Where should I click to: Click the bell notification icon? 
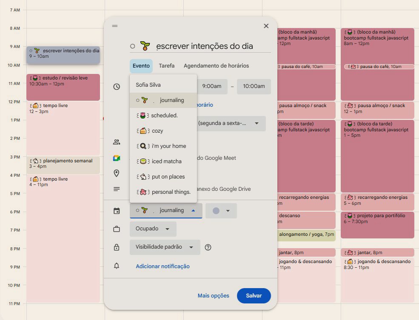coord(117,266)
